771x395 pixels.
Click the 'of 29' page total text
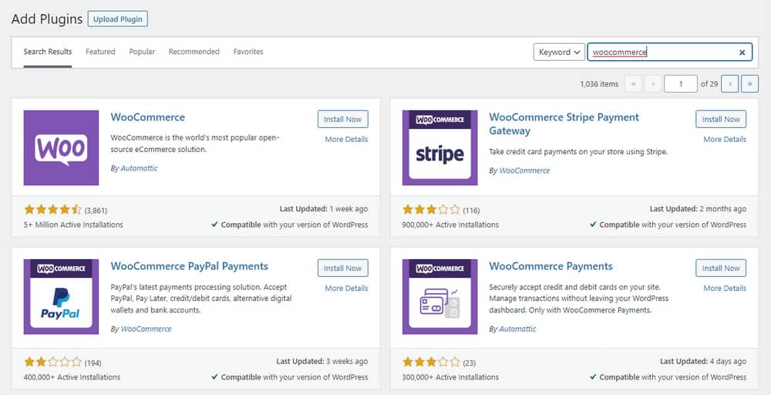point(709,84)
